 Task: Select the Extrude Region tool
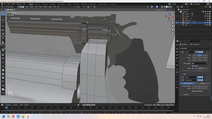(3, 51)
